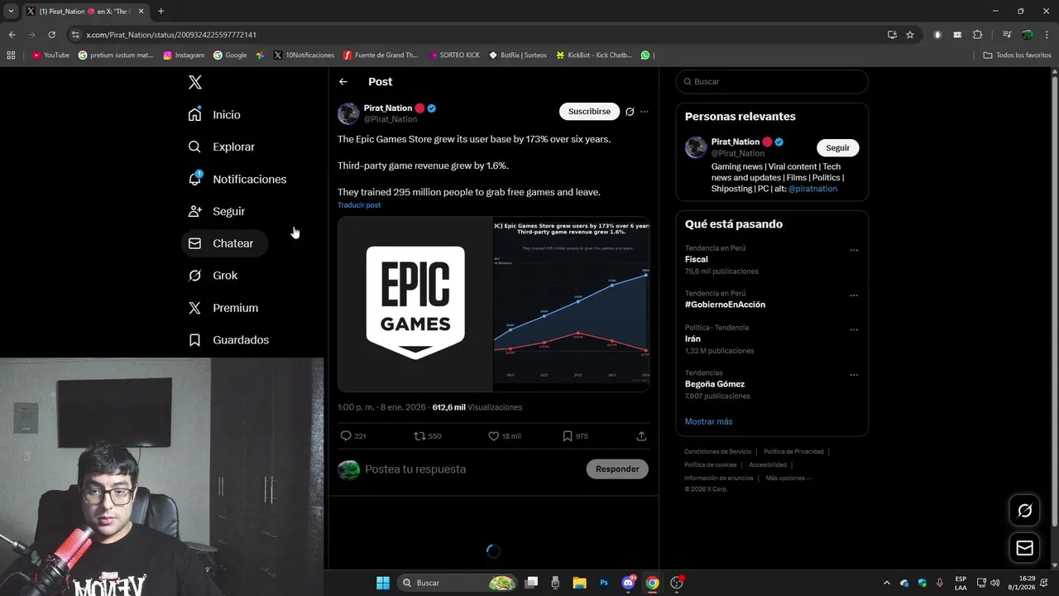Click the X logo in the sidebar

(195, 82)
